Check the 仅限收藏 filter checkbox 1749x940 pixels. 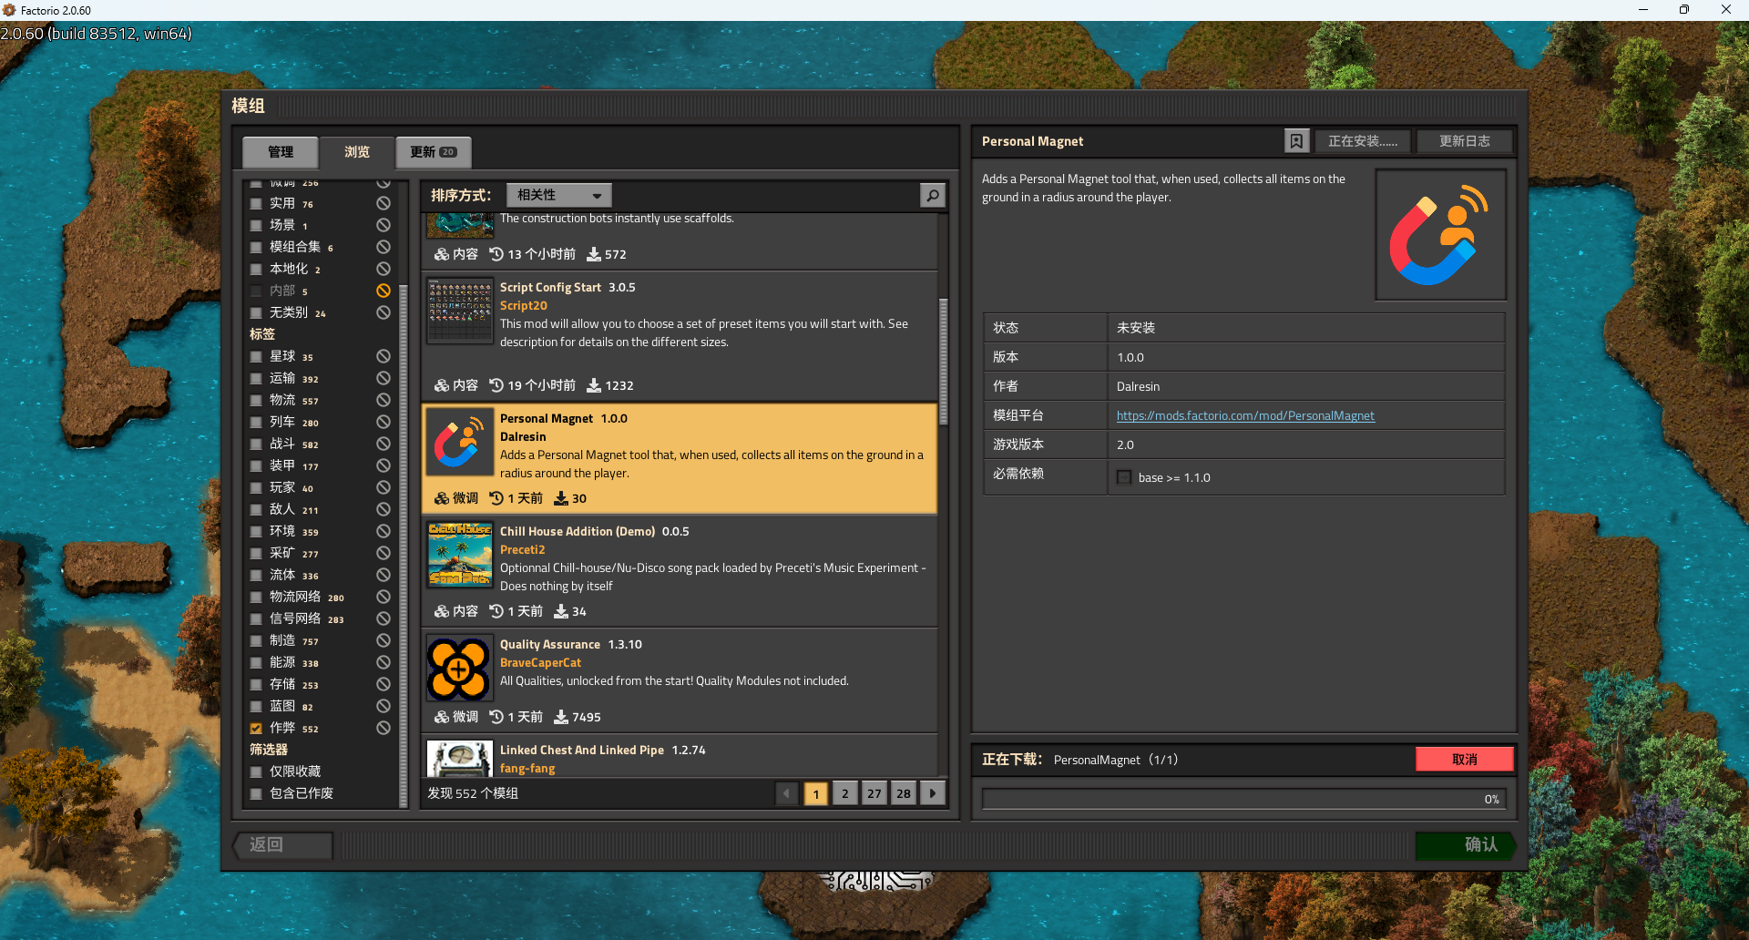[x=256, y=771]
